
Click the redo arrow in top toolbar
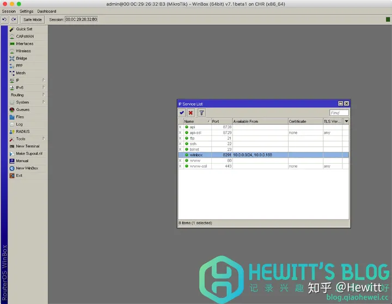14,20
